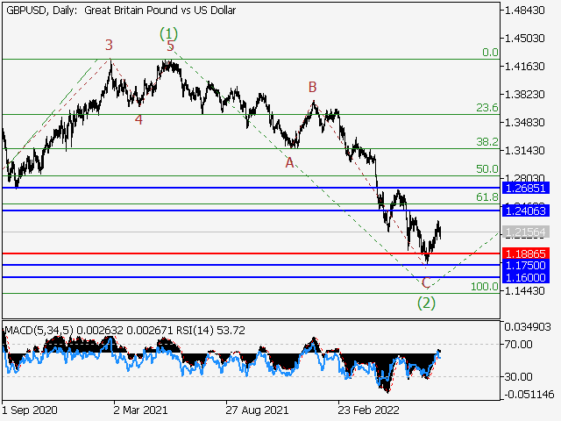The image size is (561, 421).
Task: Click the 1.45030 price axis value
Action: pyautogui.click(x=524, y=38)
